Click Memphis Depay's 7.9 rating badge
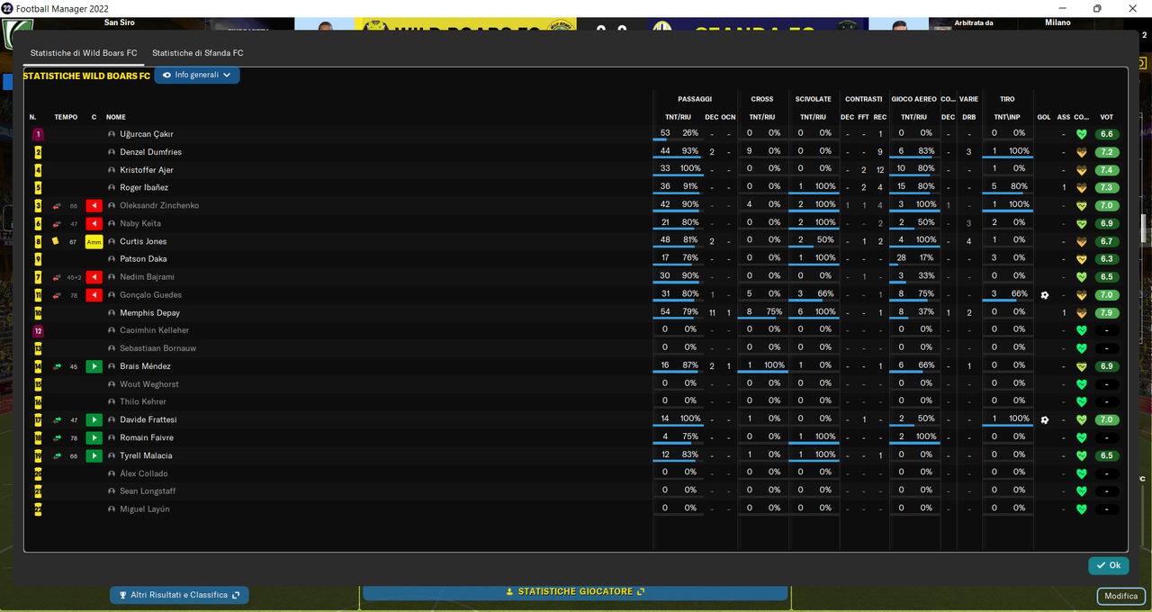The image size is (1152, 612). pyautogui.click(x=1107, y=313)
